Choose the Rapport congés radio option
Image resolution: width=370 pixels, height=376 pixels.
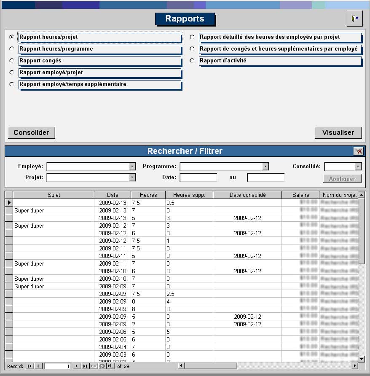tap(11, 60)
